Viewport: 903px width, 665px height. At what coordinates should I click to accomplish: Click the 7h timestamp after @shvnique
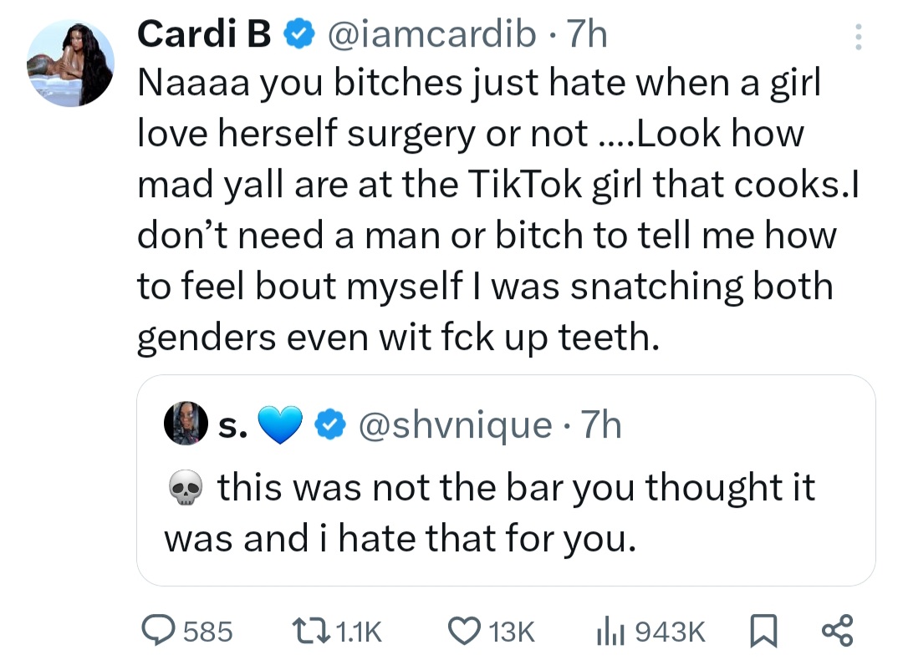click(x=601, y=426)
